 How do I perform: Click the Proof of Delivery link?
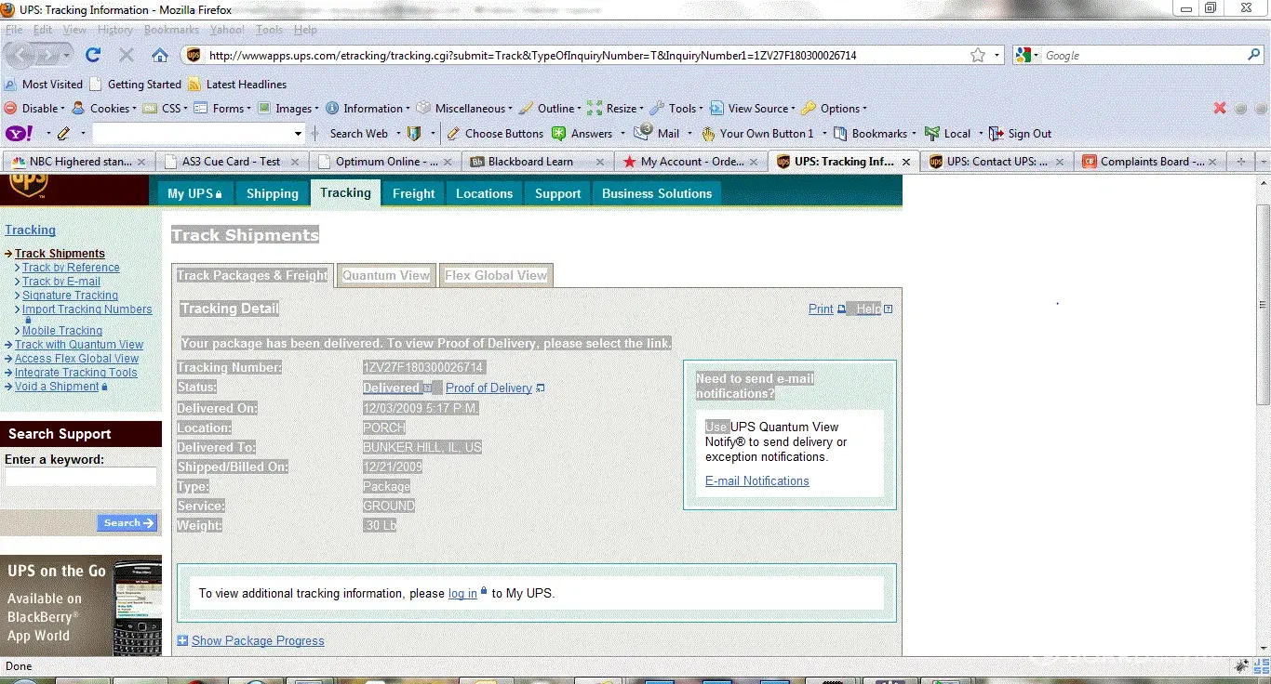coord(488,388)
